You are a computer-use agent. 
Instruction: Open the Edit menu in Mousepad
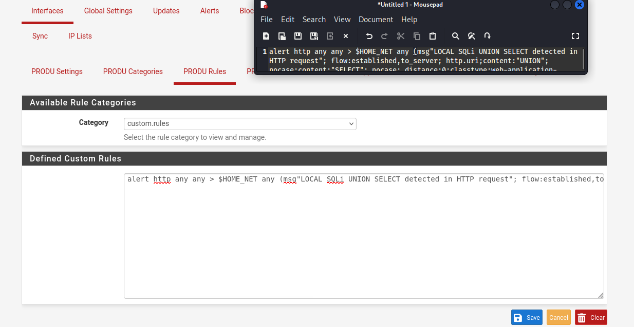pyautogui.click(x=288, y=20)
